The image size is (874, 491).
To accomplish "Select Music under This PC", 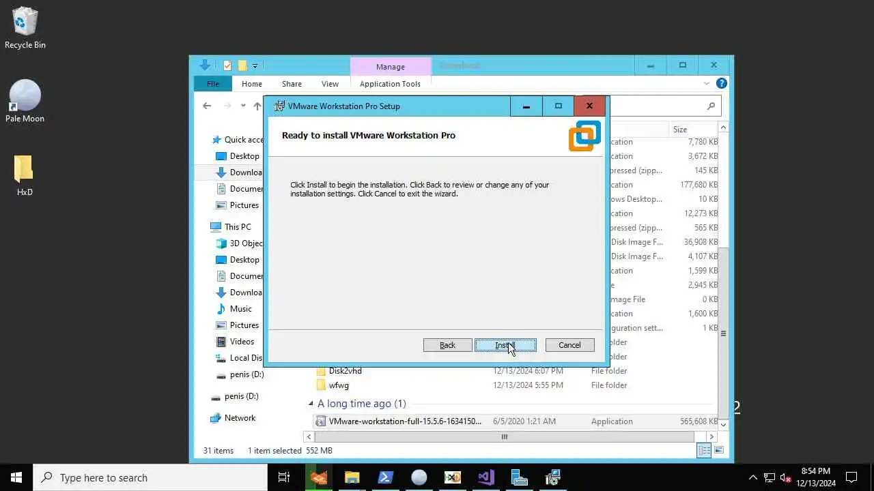I will [234, 309].
